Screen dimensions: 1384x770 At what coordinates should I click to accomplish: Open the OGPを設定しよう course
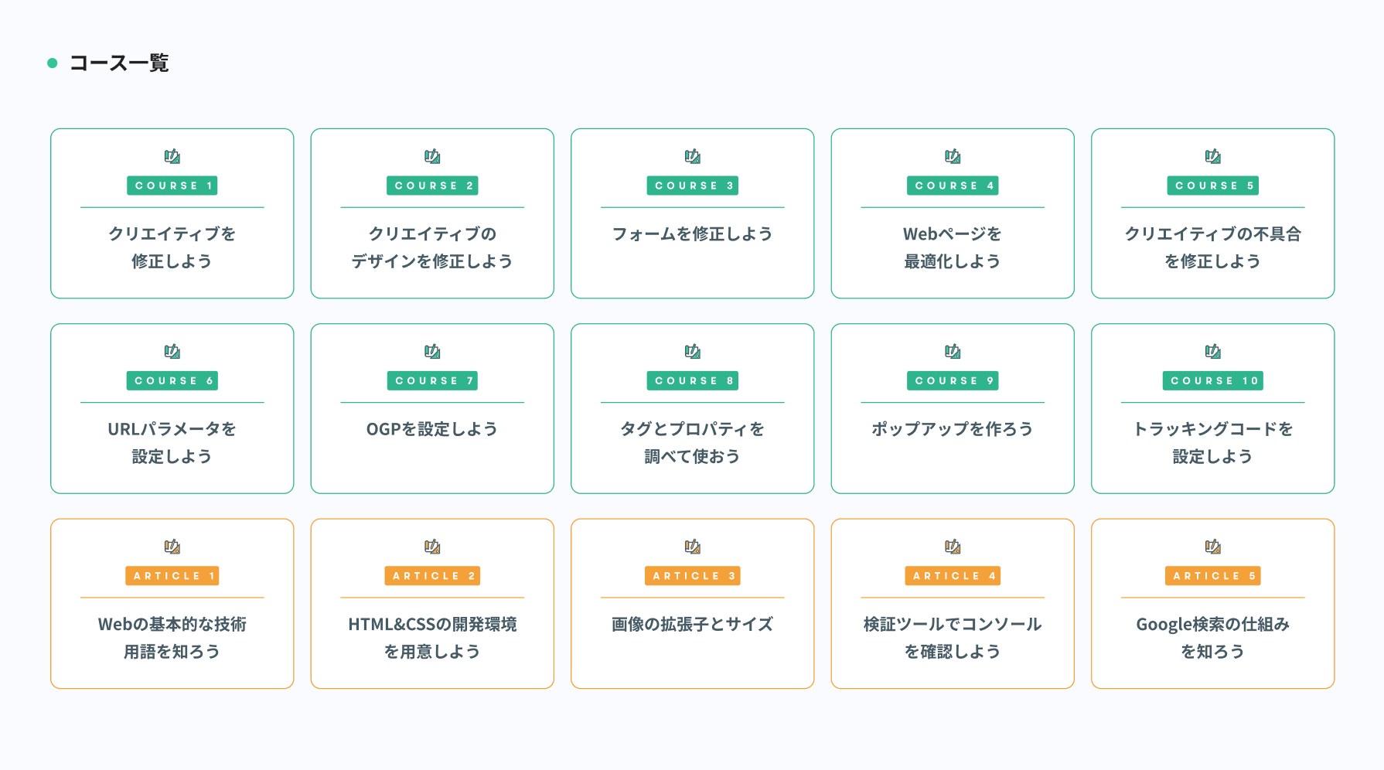(x=432, y=429)
